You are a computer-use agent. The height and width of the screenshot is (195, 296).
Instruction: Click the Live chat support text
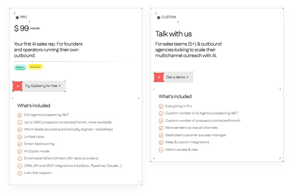click(38, 173)
